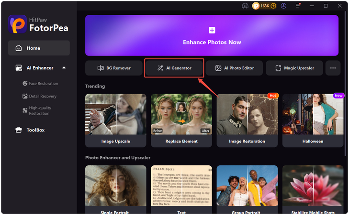Minimize the FotorPea window

click(312, 6)
